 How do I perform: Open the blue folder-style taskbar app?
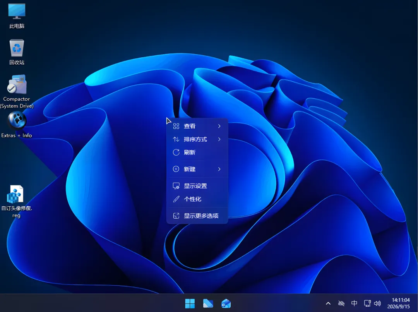pyautogui.click(x=208, y=303)
